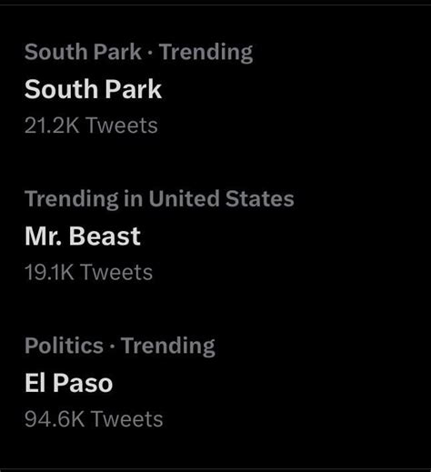431x472 pixels.
Task: Click the gray 'South Park' category word
Action: coord(83,52)
